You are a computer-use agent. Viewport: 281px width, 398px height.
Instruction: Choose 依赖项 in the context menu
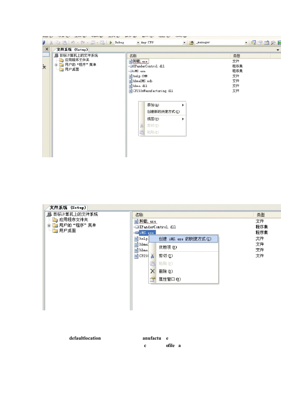(168, 247)
